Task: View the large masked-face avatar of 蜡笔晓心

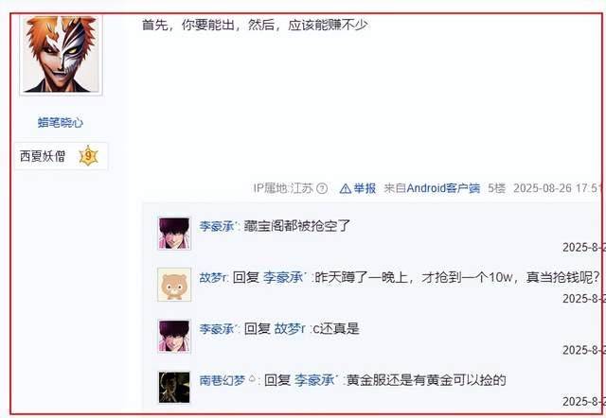Action: click(61, 54)
